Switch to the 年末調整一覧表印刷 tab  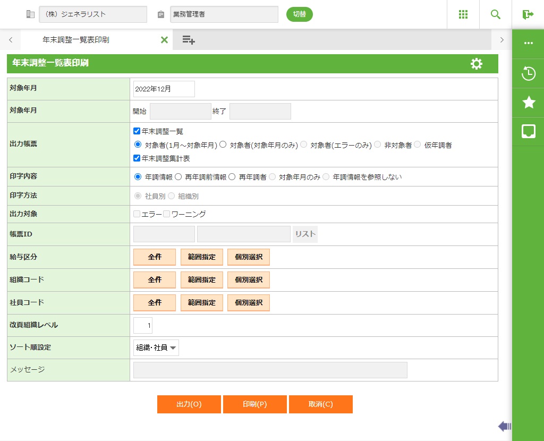(76, 40)
